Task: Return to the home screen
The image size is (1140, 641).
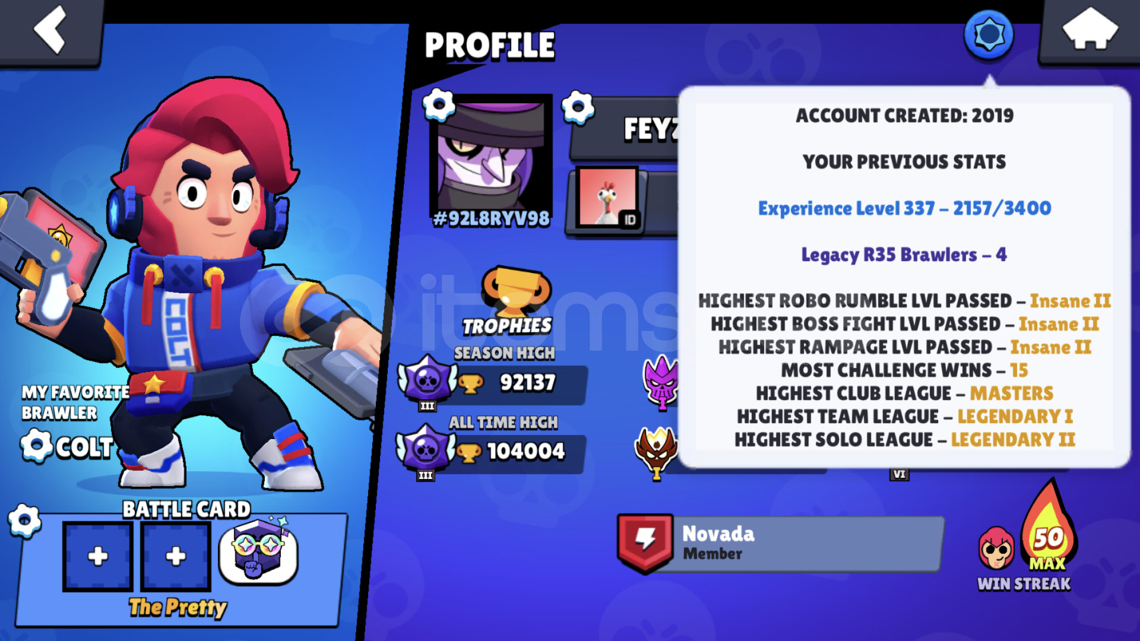Action: tap(1090, 31)
